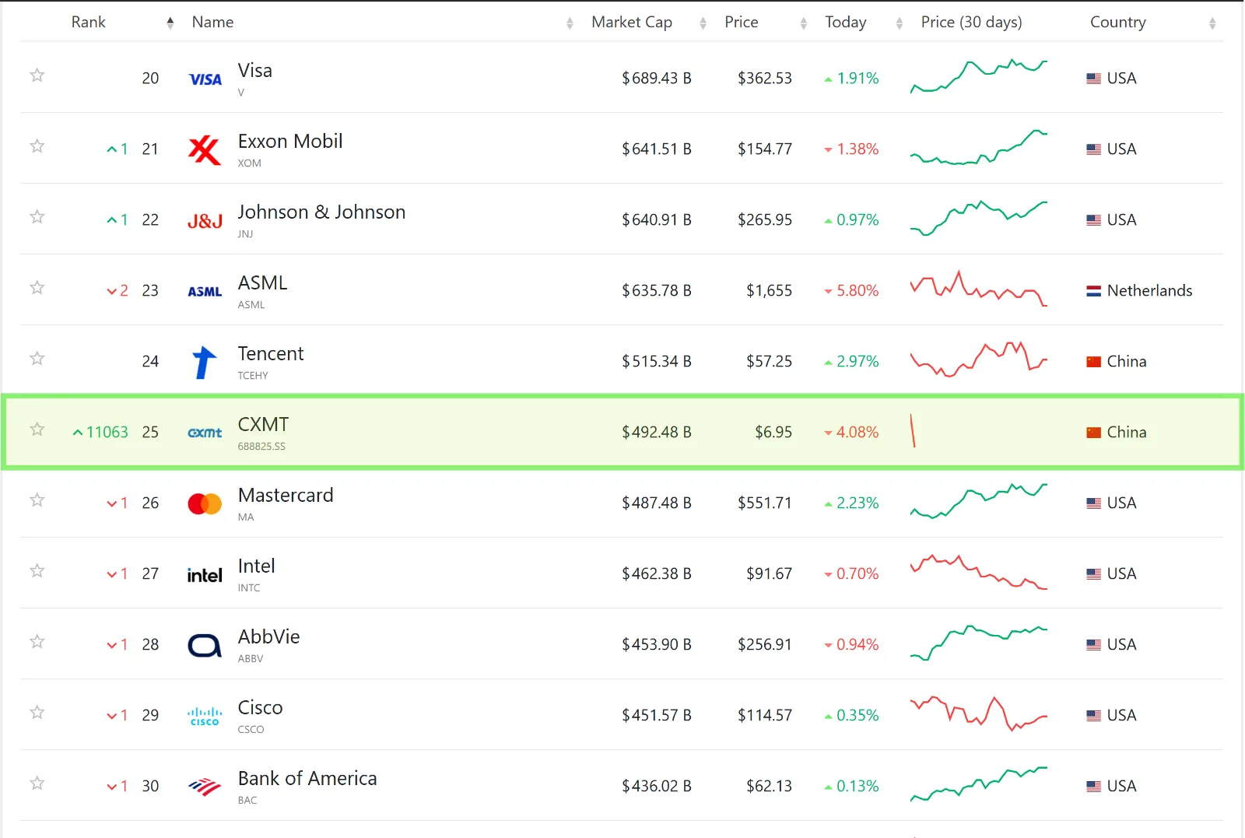Sort table by Country column arrows
The height and width of the screenshot is (838, 1245).
pos(1212,23)
